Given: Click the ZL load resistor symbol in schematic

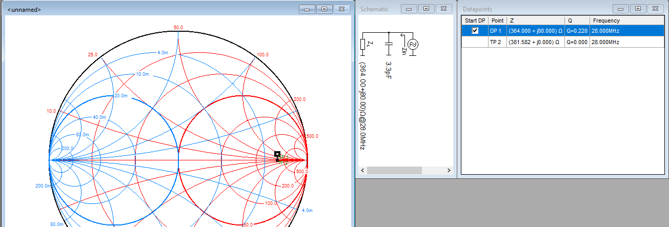Looking at the screenshot, I should [363, 44].
